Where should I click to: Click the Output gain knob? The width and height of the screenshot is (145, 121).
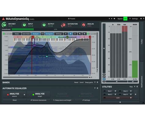point(44,25)
